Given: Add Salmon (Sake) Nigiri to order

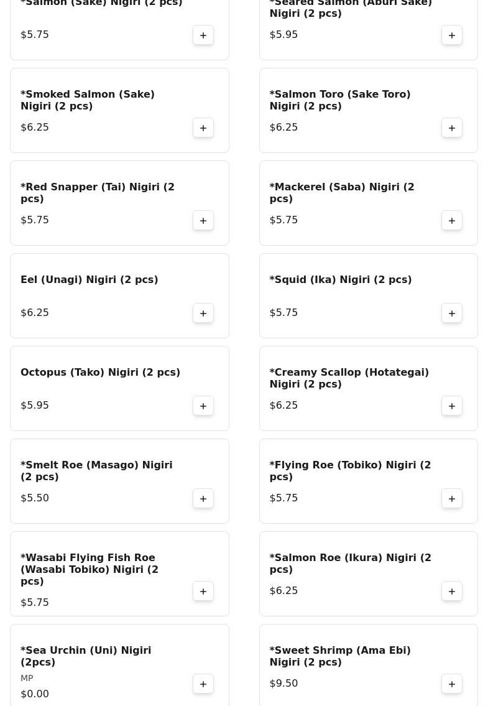Looking at the screenshot, I should coord(203,35).
